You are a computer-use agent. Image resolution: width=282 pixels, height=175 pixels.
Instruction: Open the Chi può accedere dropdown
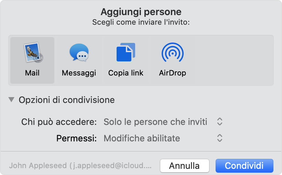(155, 121)
